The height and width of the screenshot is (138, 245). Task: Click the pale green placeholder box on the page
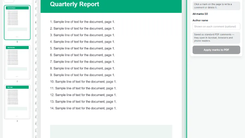(111, 131)
